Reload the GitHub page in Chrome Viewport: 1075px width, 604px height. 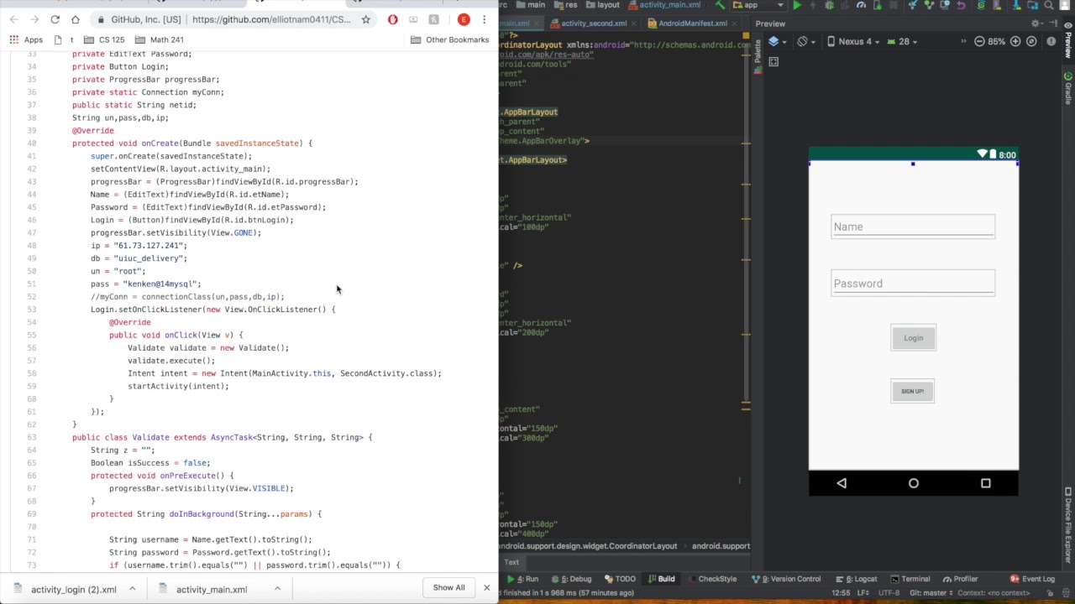pos(55,19)
